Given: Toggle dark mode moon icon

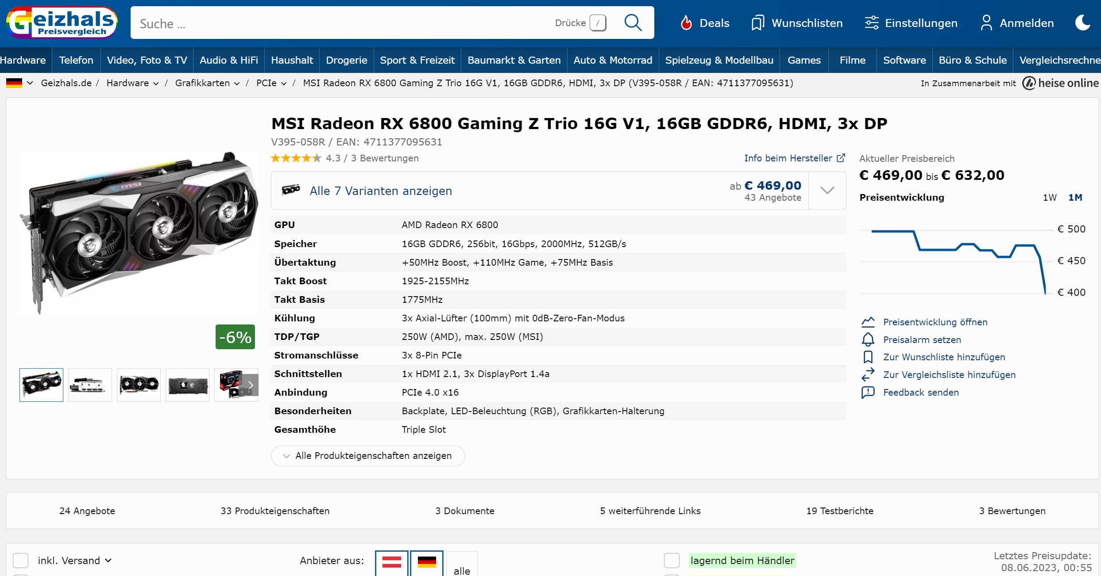Looking at the screenshot, I should click(1082, 23).
